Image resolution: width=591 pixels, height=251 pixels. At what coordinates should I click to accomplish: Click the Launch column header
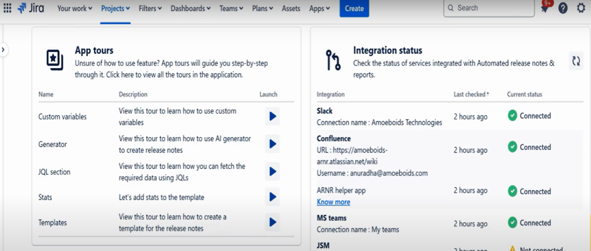[268, 94]
